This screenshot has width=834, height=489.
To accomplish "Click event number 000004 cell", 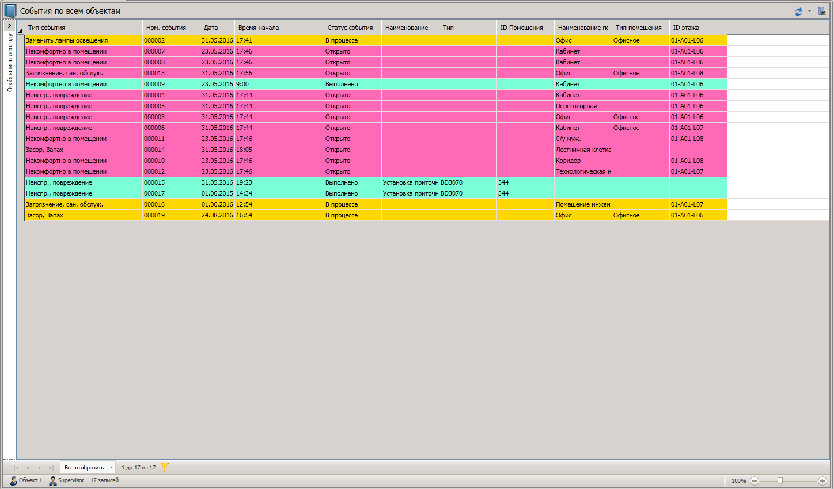I will coord(171,95).
